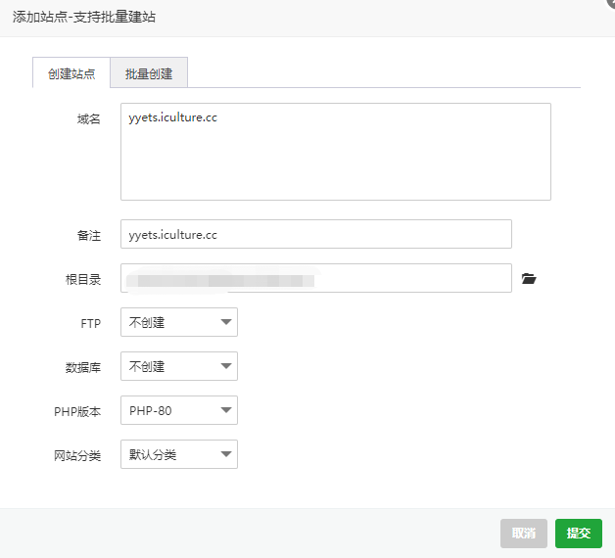615x558 pixels.
Task: Open the 网站分类 dropdown showing 默认分类
Action: (178, 454)
